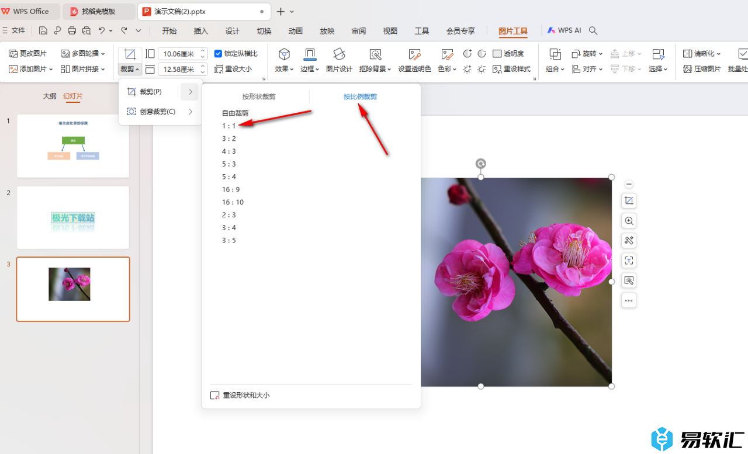Click 重设形状和大小 reset shape and size
The width and height of the screenshot is (748, 454).
pyautogui.click(x=240, y=396)
